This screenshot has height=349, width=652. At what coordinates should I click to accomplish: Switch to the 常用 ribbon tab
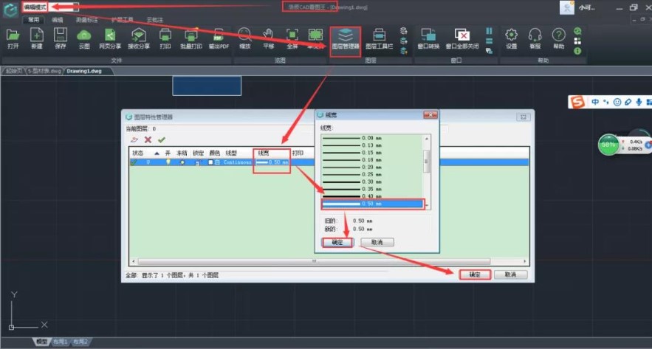pos(34,19)
